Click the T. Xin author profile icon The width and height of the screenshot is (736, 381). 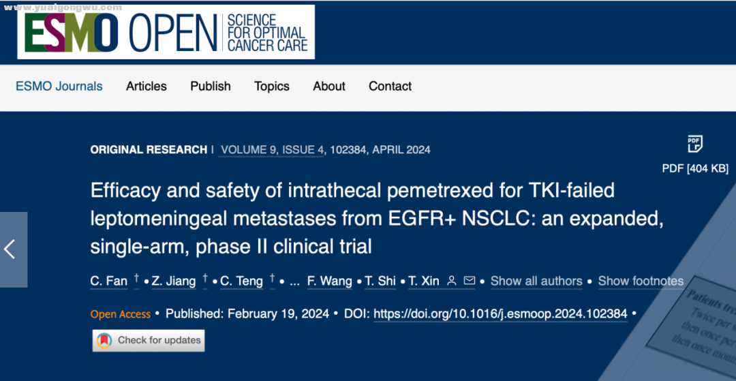click(452, 281)
